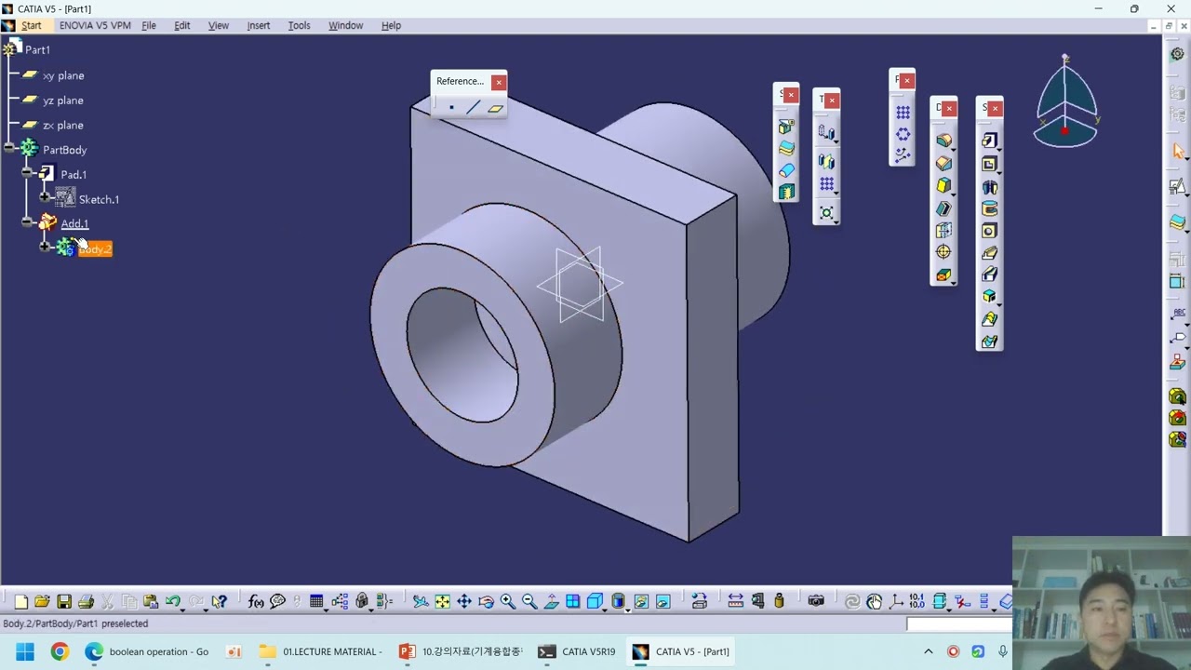Select the Chamfer tool icon
The image size is (1191, 670).
(x=943, y=163)
